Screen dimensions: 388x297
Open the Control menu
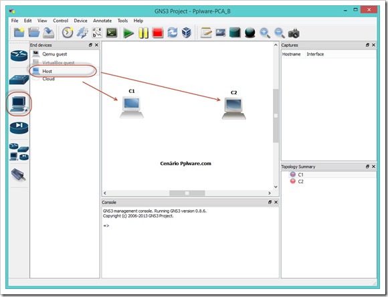(61, 21)
